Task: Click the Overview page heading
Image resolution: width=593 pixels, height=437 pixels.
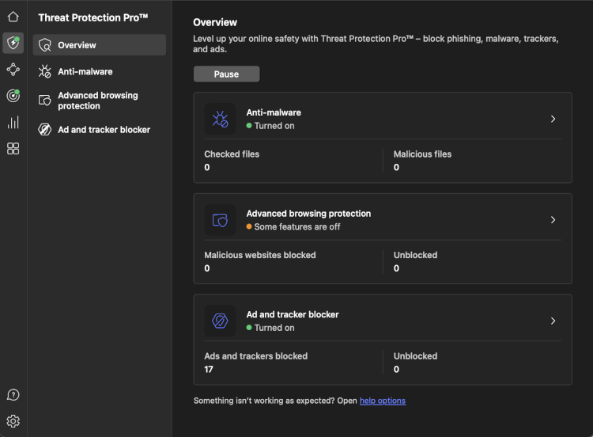Action: pos(215,22)
